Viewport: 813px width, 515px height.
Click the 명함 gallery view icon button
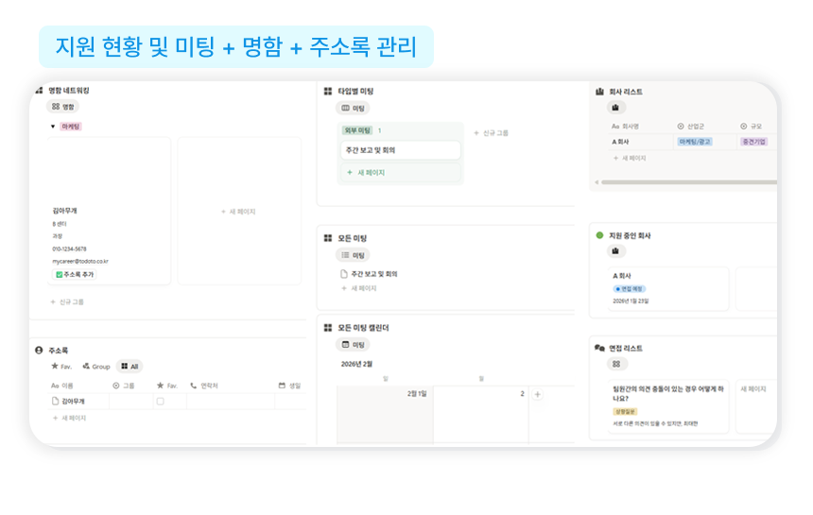coord(64,107)
